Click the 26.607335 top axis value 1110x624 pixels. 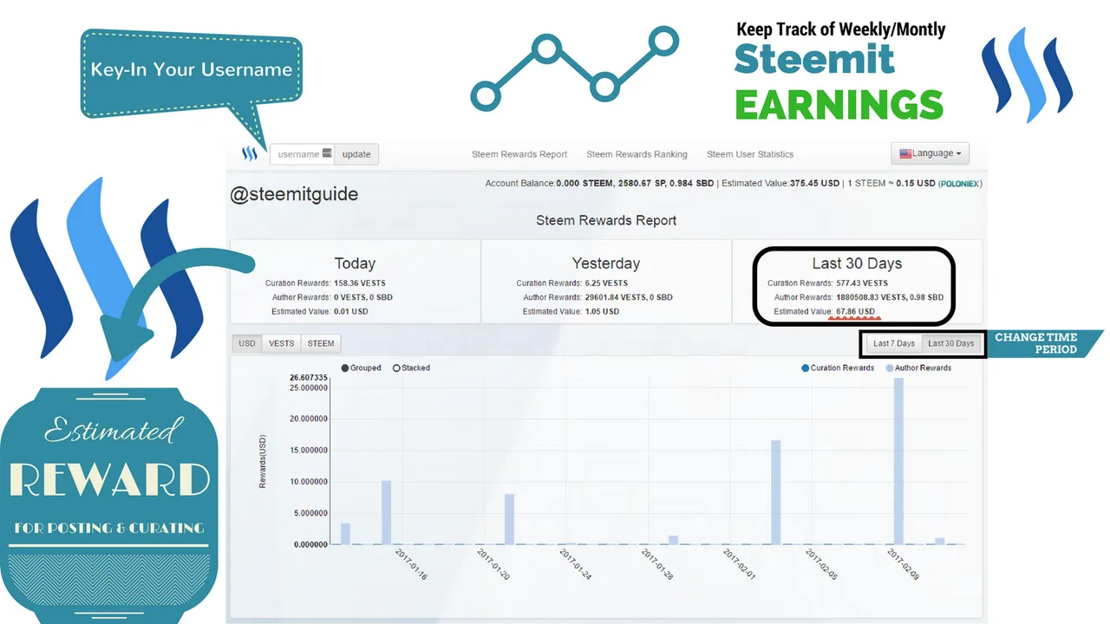308,378
